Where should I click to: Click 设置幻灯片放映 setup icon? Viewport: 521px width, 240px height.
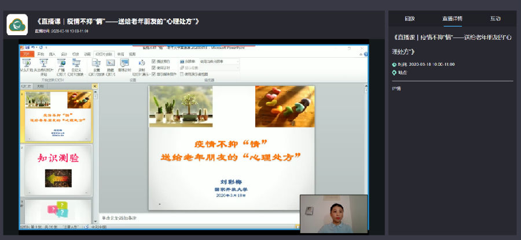(x=97, y=65)
